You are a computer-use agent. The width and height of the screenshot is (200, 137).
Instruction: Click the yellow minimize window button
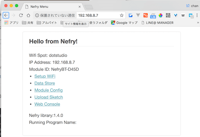(x=11, y=5)
